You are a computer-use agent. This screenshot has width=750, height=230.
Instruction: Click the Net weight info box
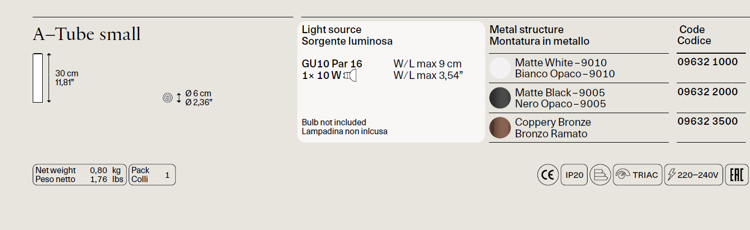[x=80, y=175]
